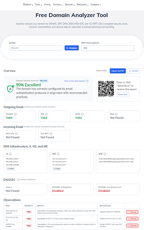144x230 pixels.
Task: Click the High severity badge for DKIM Selector
Action: [29, 212]
